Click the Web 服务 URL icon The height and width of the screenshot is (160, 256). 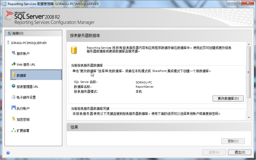coord(14,64)
